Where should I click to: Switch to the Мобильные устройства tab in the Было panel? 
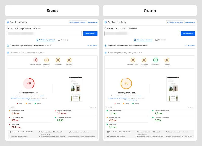point(46,40)
